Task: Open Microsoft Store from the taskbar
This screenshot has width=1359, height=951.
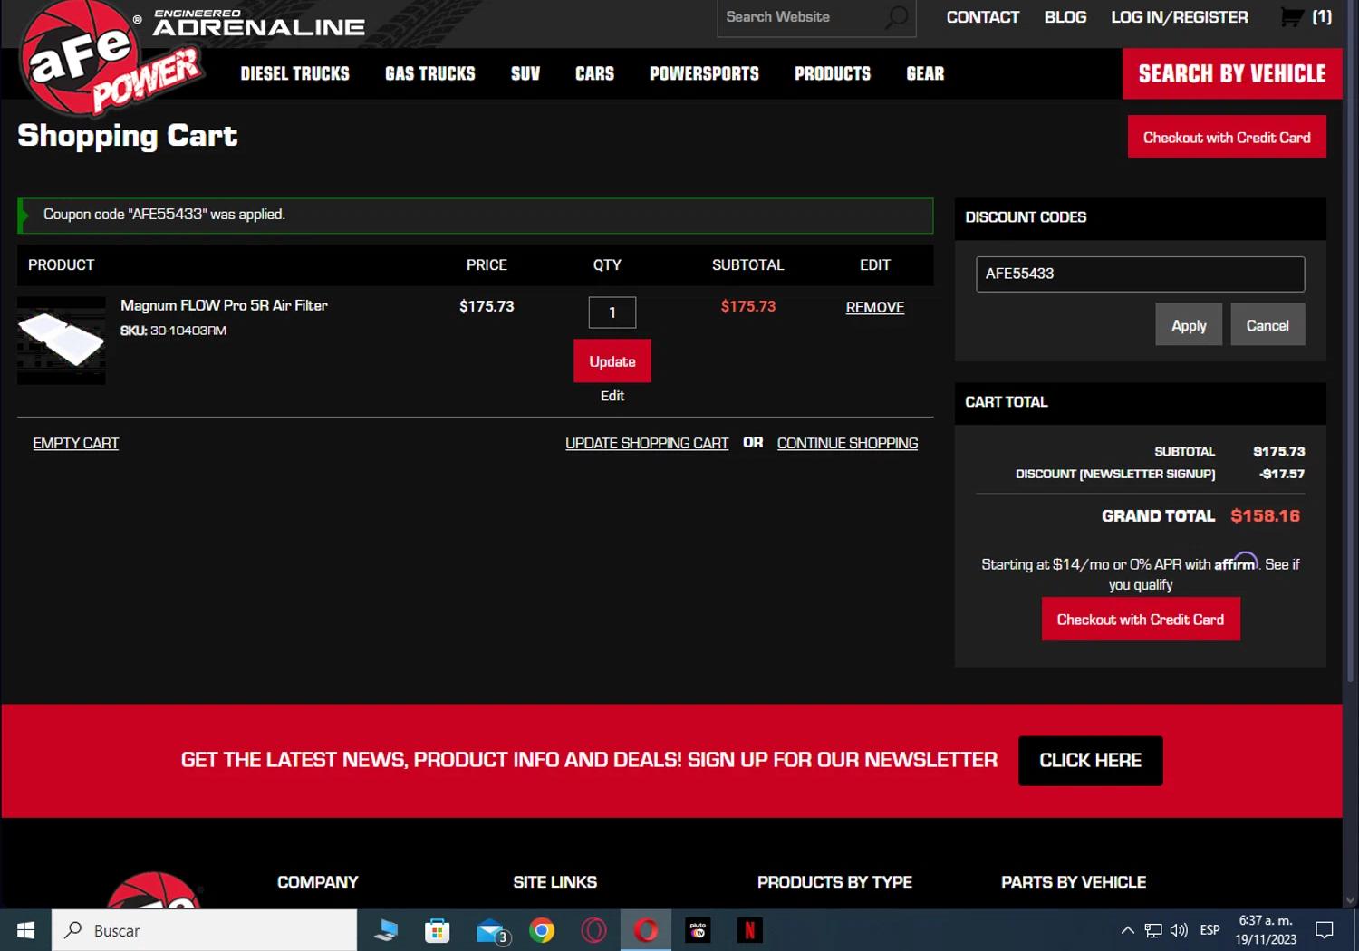Action: pos(438,930)
